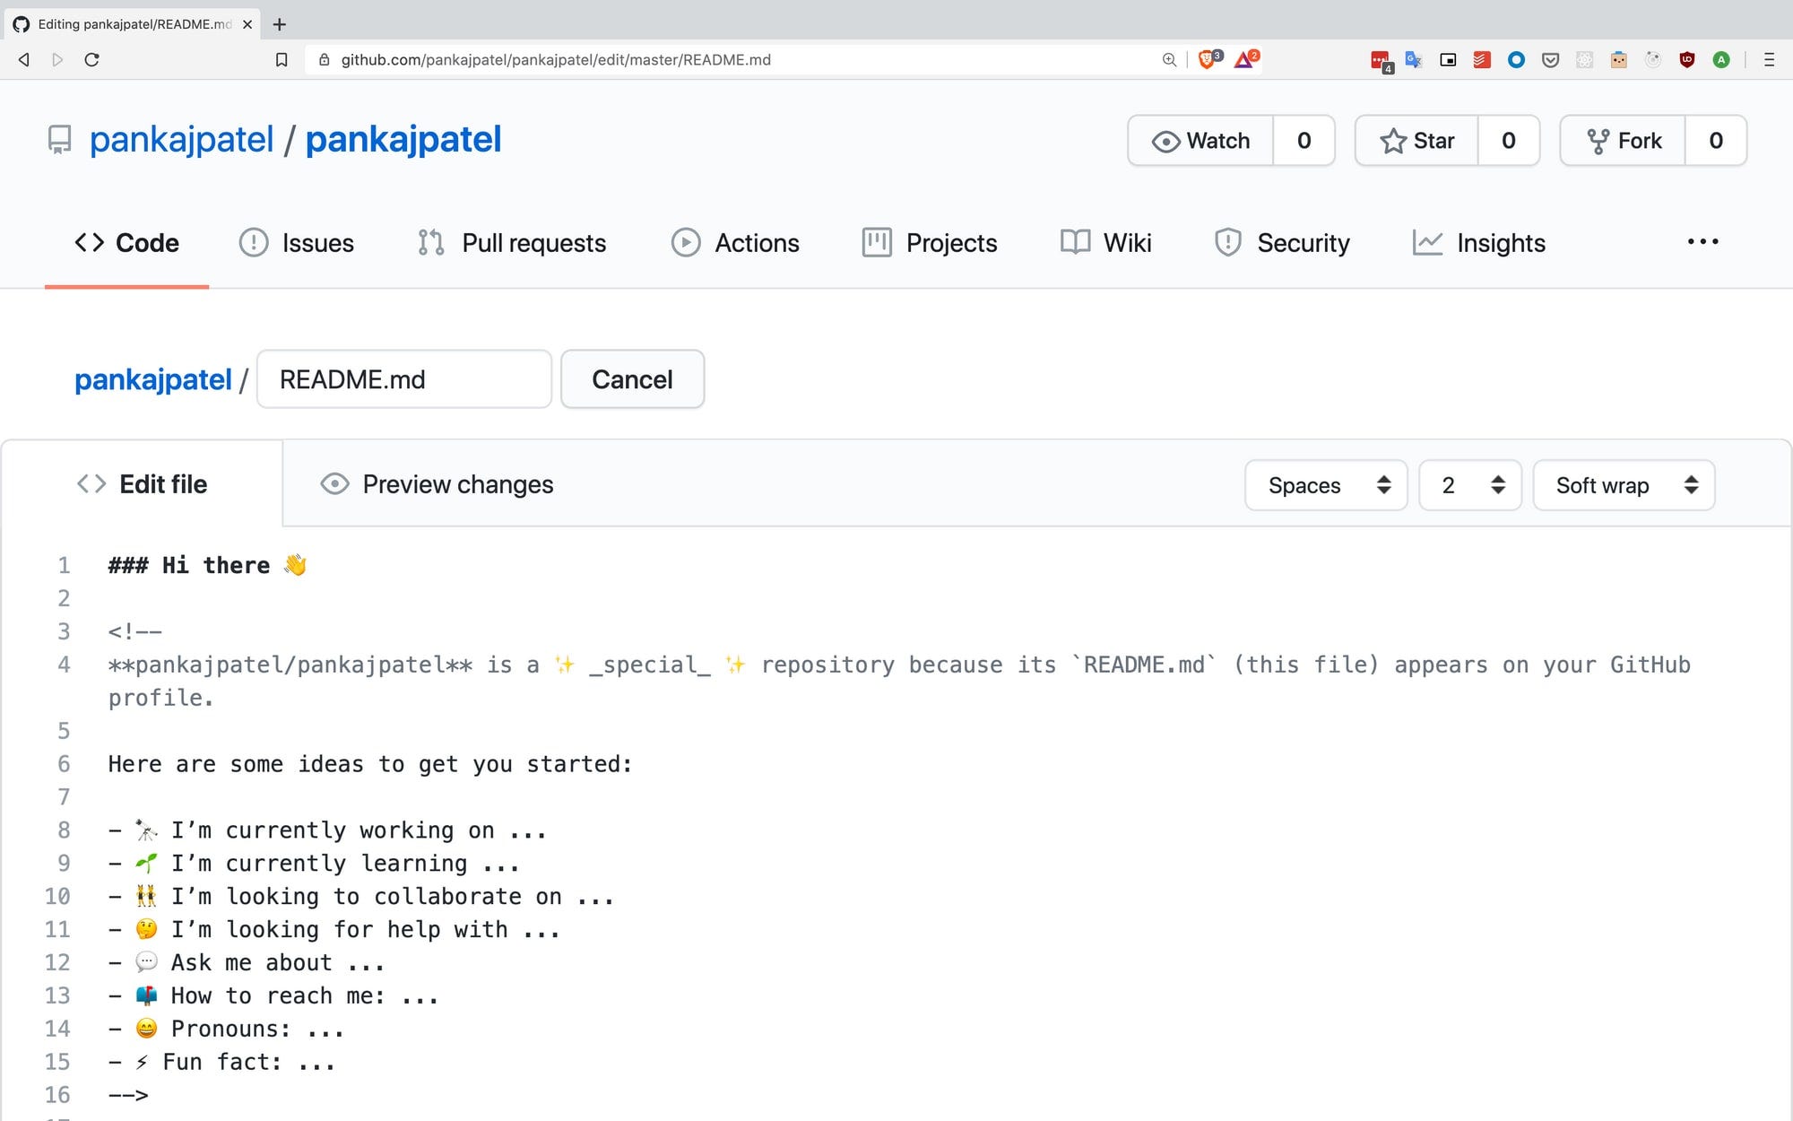Open the Todoist extension
The image size is (1793, 1121).
[1482, 59]
